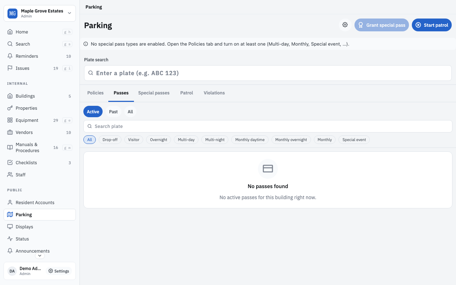This screenshot has height=285, width=456.
Task: Click the Reminders count 10
Action: coord(68,56)
